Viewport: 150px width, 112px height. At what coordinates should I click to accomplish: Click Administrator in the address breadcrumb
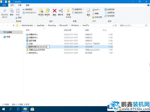coord(27,25)
